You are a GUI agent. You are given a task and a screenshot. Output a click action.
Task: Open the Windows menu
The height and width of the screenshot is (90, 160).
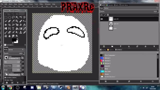[x=48, y=4]
